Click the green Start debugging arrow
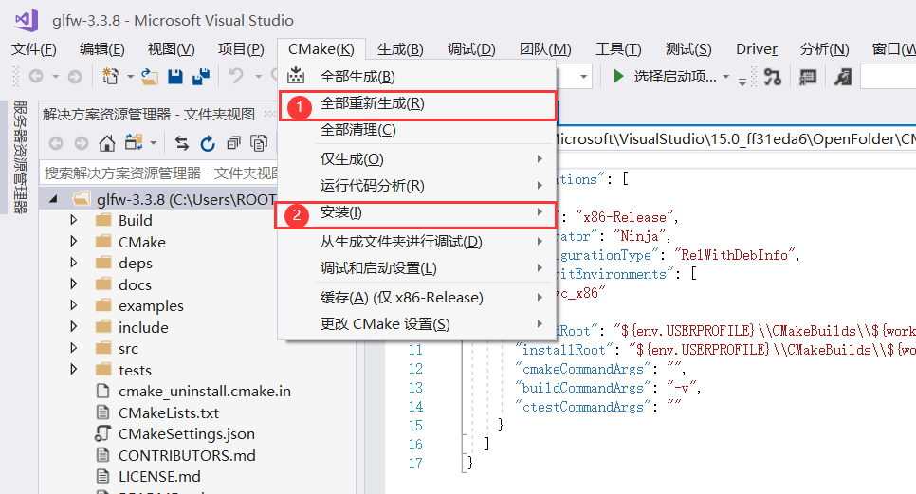The width and height of the screenshot is (916, 494). point(618,77)
